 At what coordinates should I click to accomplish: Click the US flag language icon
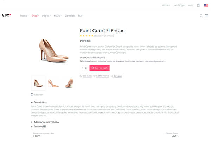(206, 5)
